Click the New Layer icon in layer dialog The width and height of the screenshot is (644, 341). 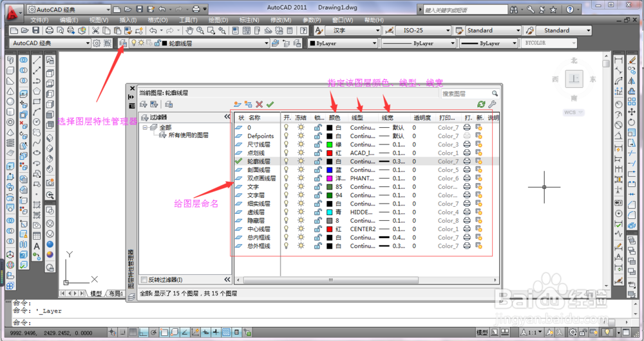(x=237, y=105)
